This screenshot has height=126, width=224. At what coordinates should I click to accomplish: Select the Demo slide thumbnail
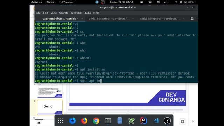pos(50,107)
